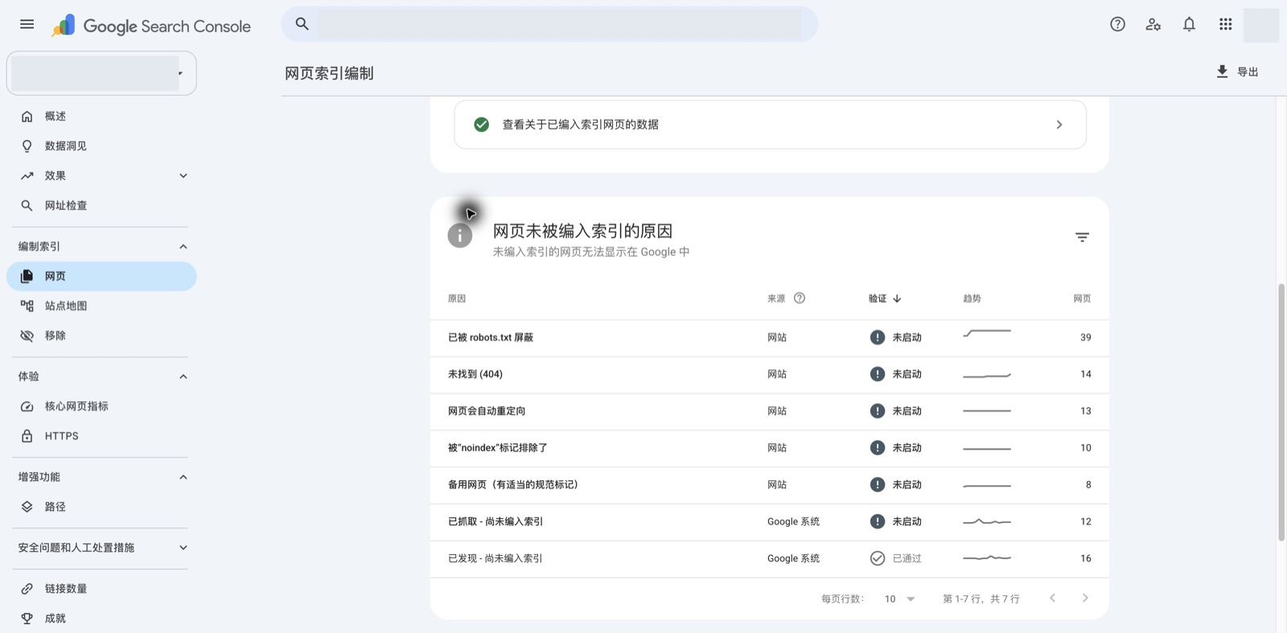Open 数据洞见 in the sidebar
1287x633 pixels.
tap(101, 146)
